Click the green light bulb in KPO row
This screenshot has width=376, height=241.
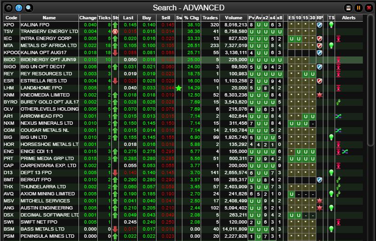click(x=331, y=25)
